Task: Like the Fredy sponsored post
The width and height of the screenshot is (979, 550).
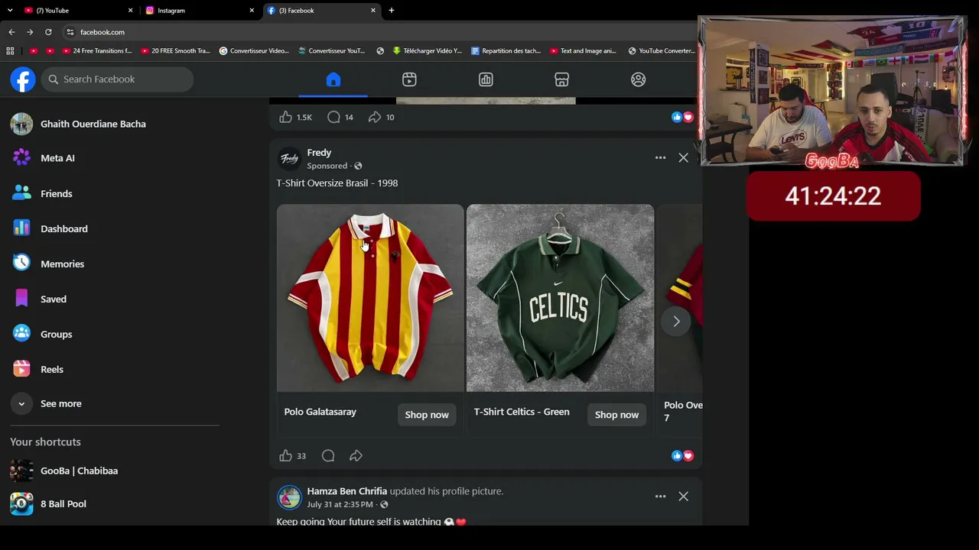Action: (x=285, y=456)
